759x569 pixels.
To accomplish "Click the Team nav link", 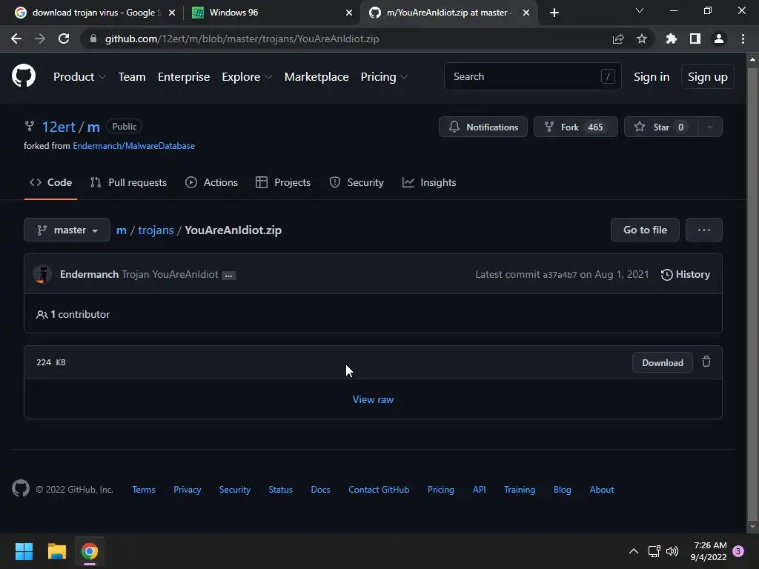I will click(x=132, y=76).
